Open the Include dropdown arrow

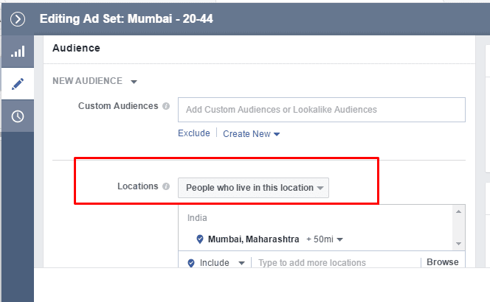click(x=241, y=263)
